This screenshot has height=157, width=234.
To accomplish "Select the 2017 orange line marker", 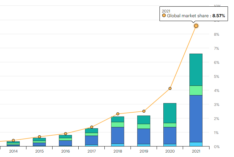I will [x=92, y=127].
